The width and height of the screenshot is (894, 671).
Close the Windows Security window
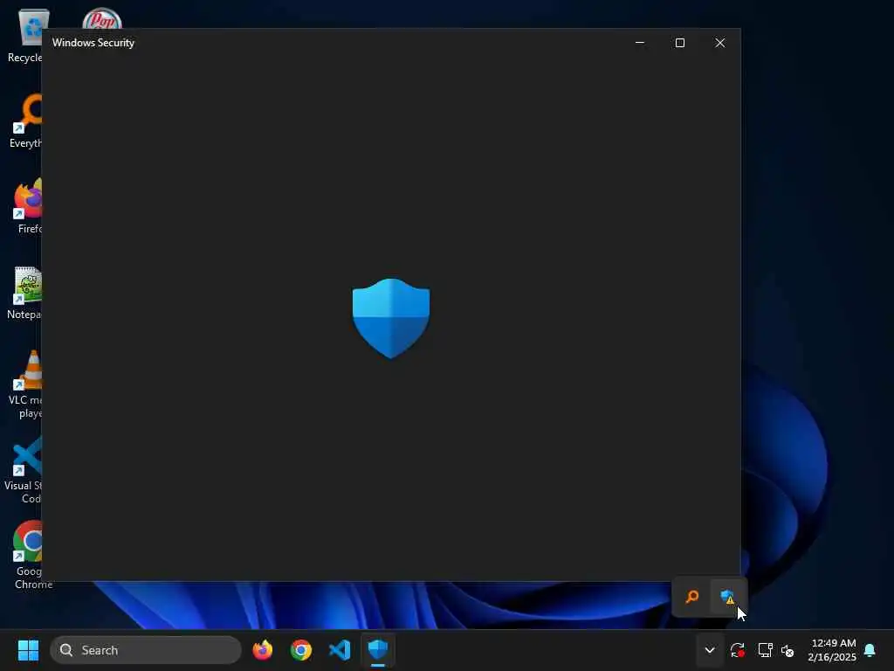720,43
